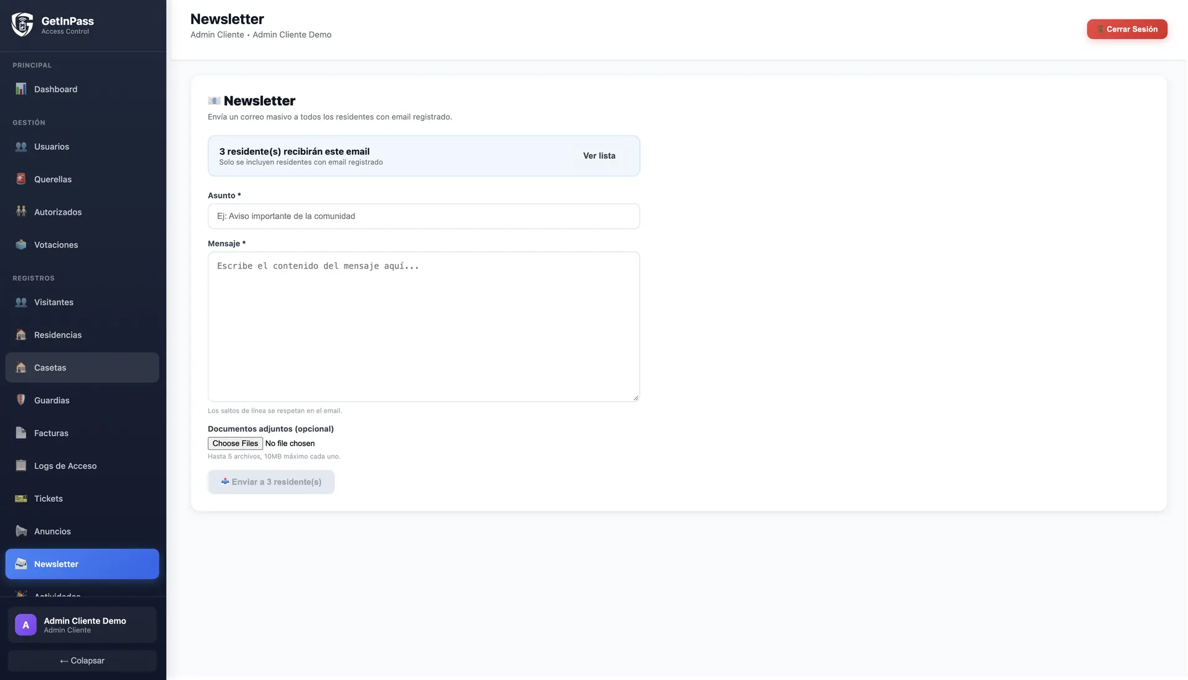Click the '3 residente(s) recibirán este email' text

point(295,152)
